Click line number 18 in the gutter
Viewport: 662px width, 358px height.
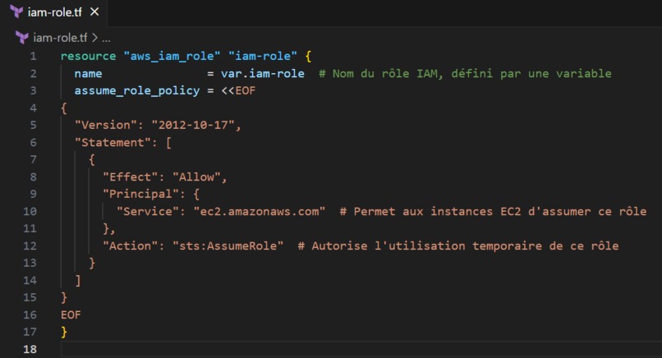[x=30, y=349]
